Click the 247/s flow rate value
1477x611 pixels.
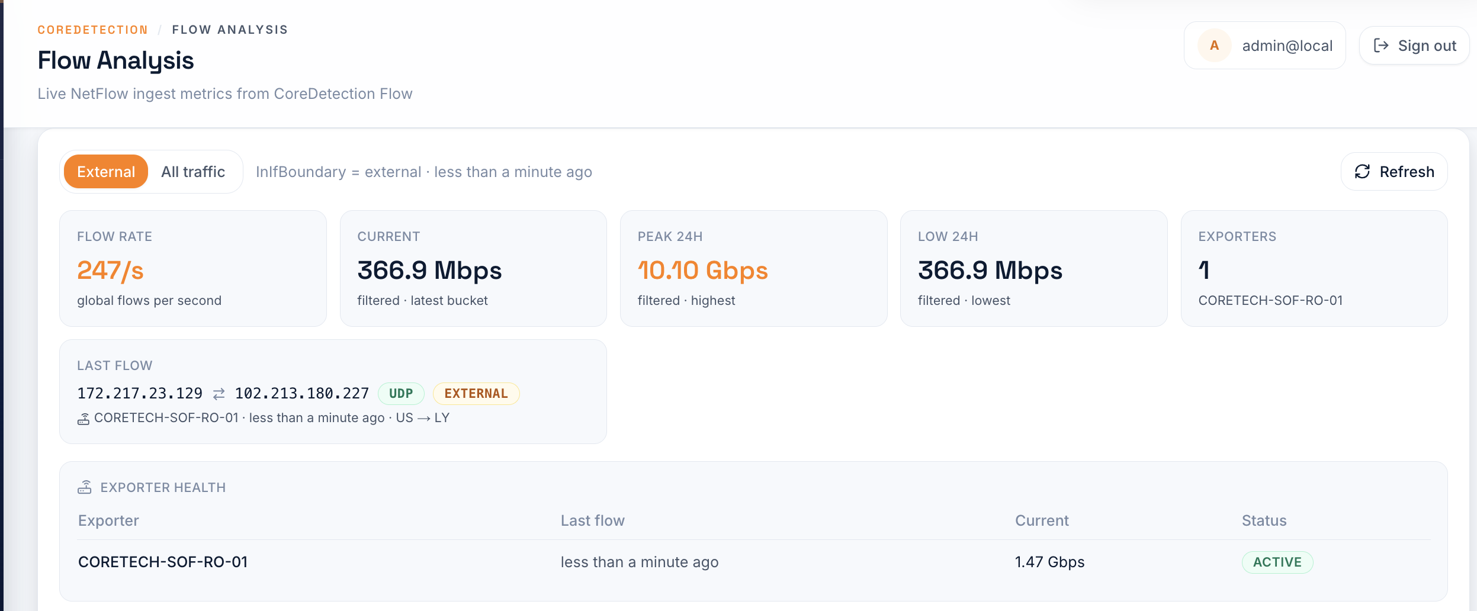pos(110,271)
